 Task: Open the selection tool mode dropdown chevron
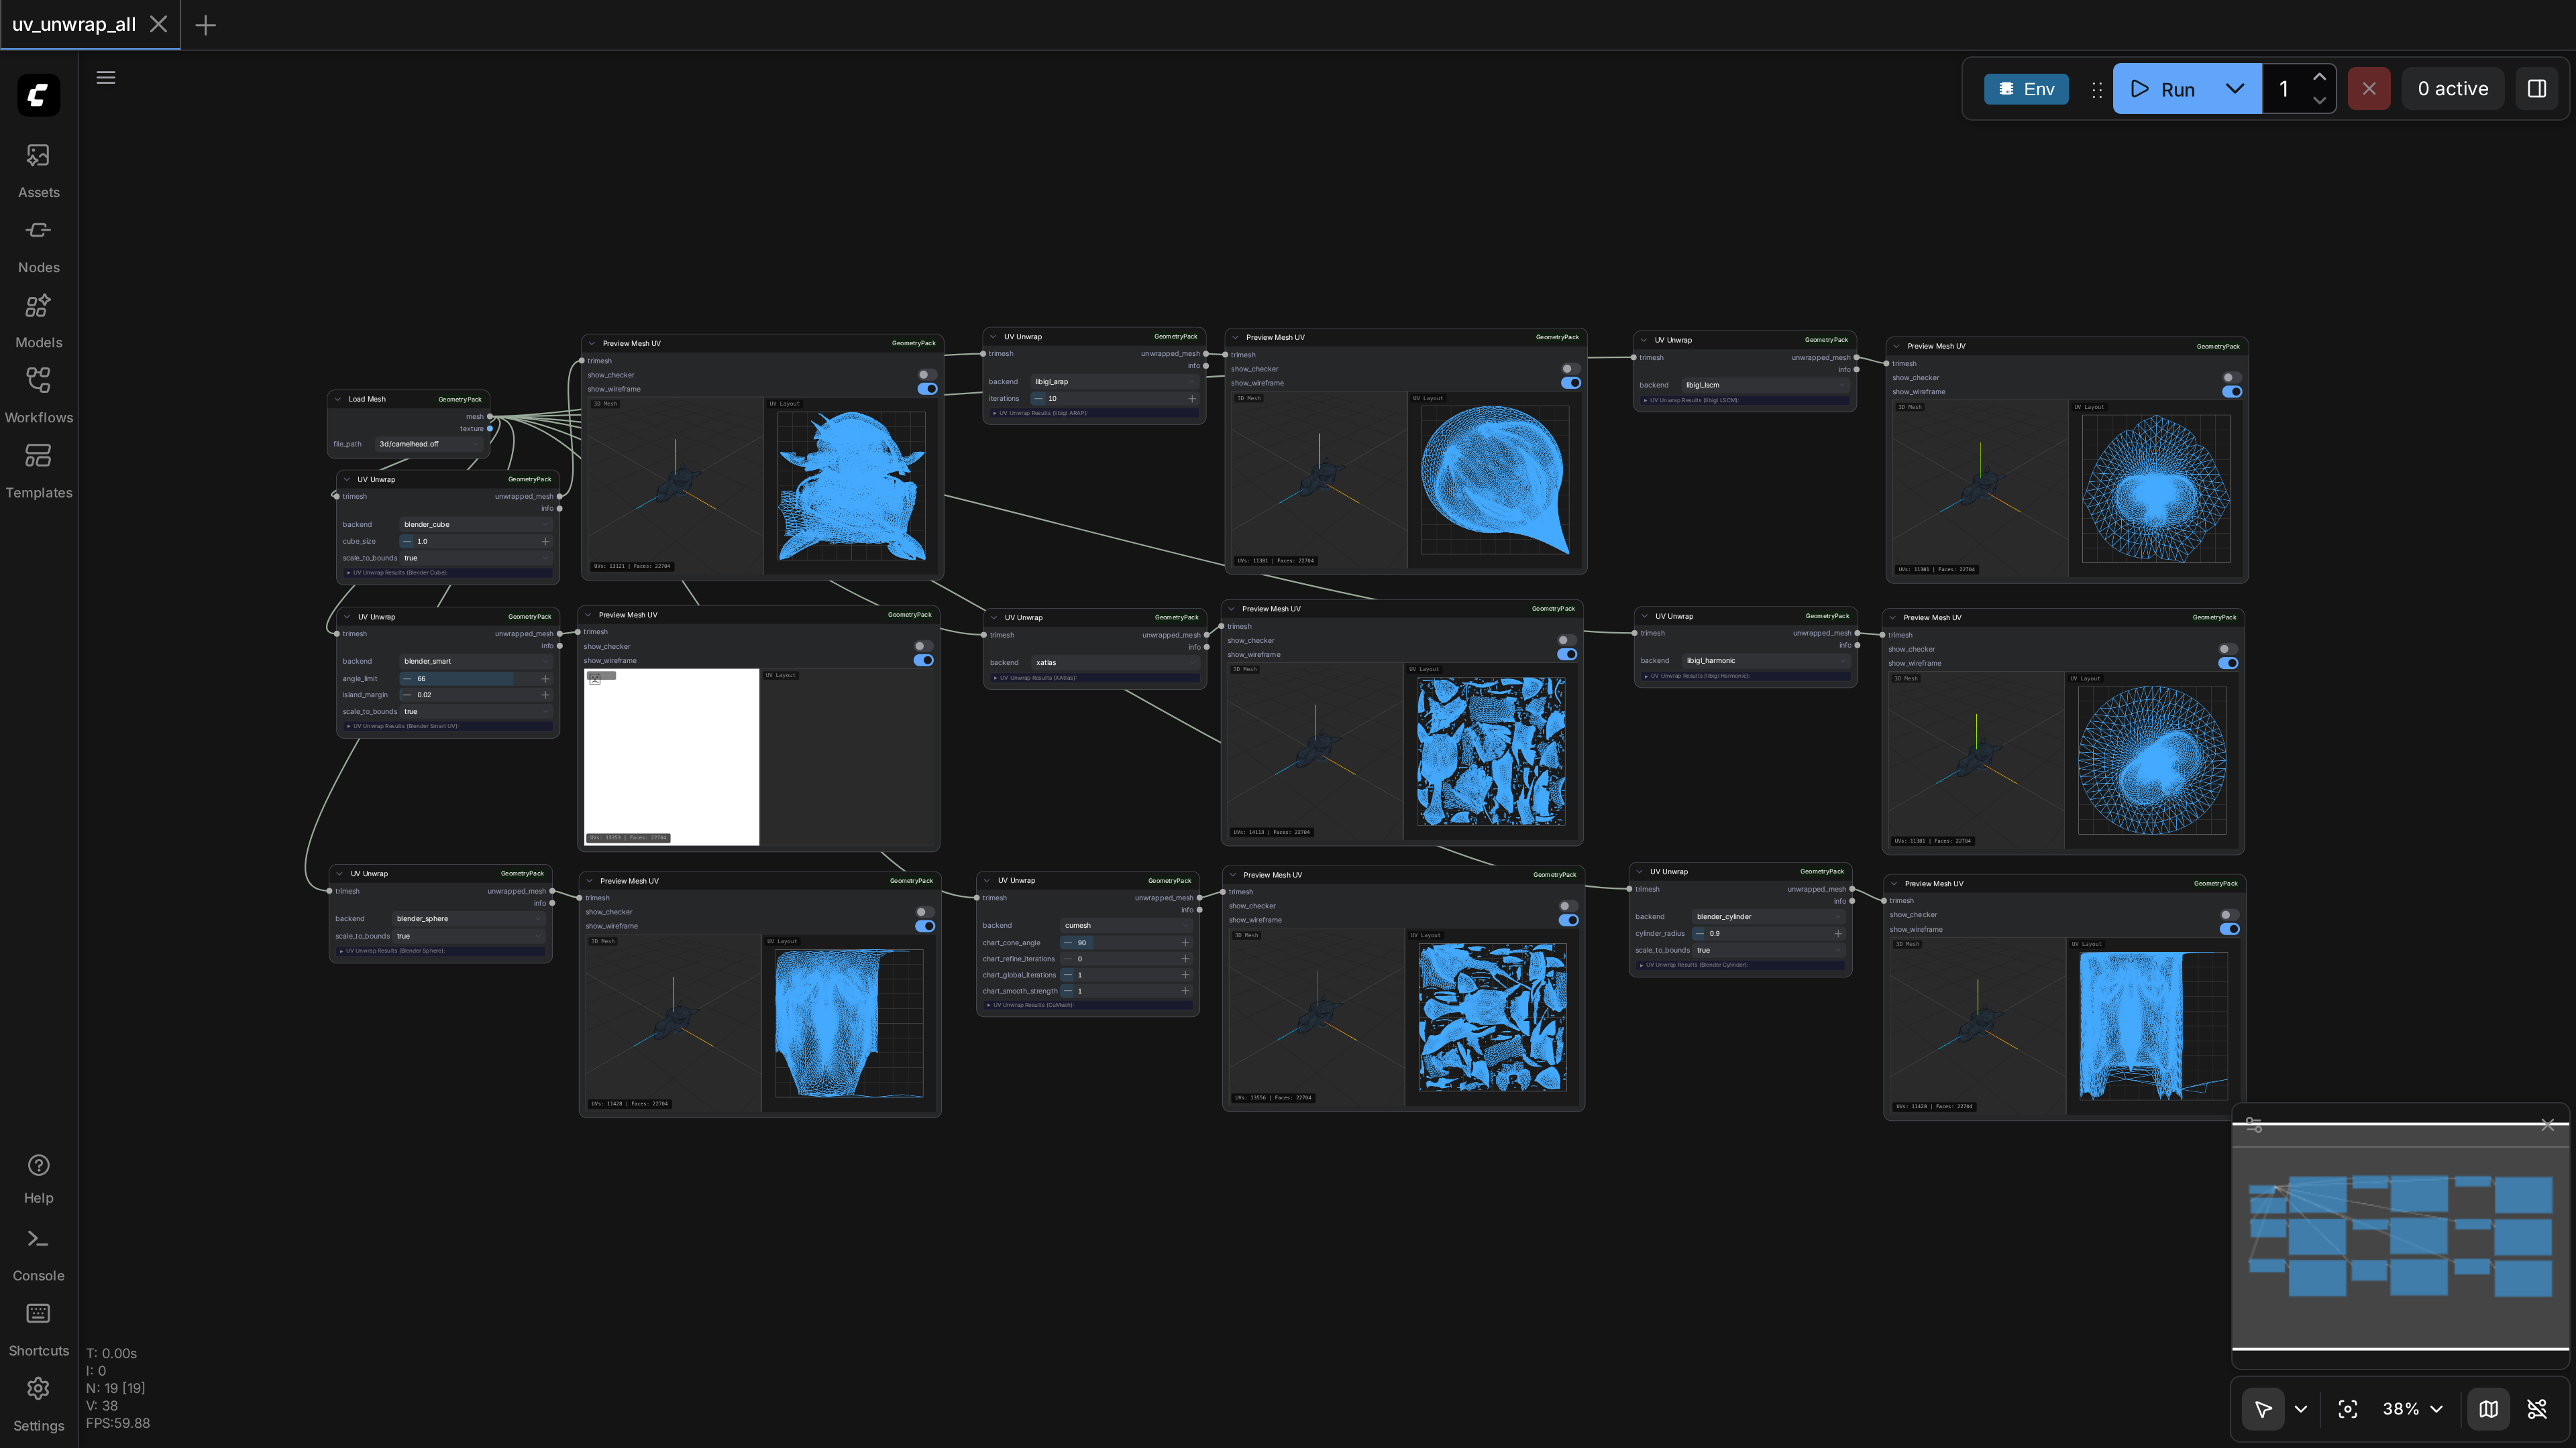2301,1409
